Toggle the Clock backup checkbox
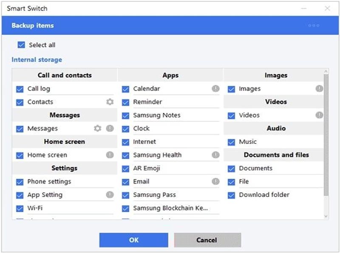This screenshot has width=340, height=253. pyautogui.click(x=125, y=128)
